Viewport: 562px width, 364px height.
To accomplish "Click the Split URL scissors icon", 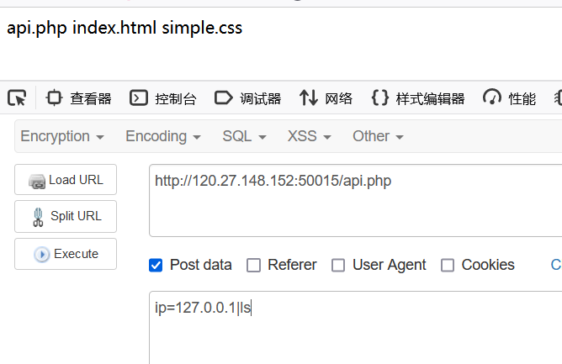I will [x=38, y=217].
